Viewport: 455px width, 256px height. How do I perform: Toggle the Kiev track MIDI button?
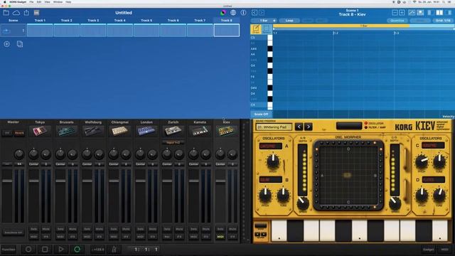coord(220,237)
